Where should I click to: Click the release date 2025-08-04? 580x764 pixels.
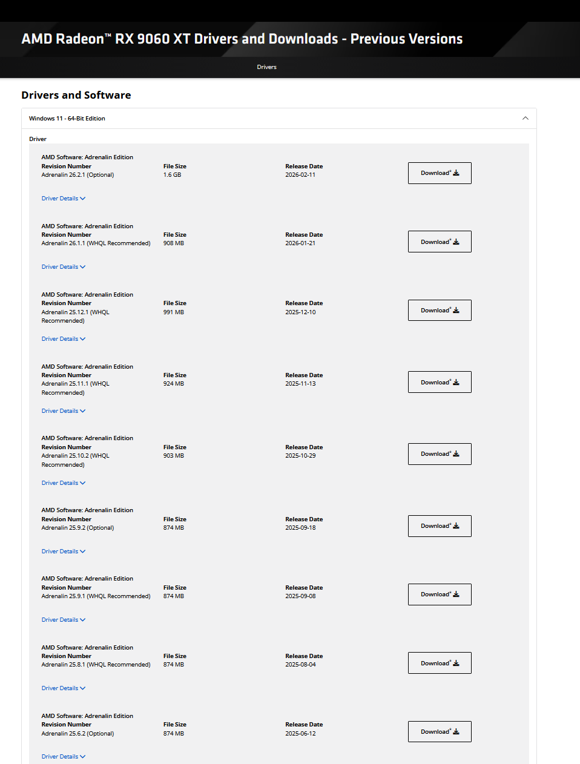point(300,665)
